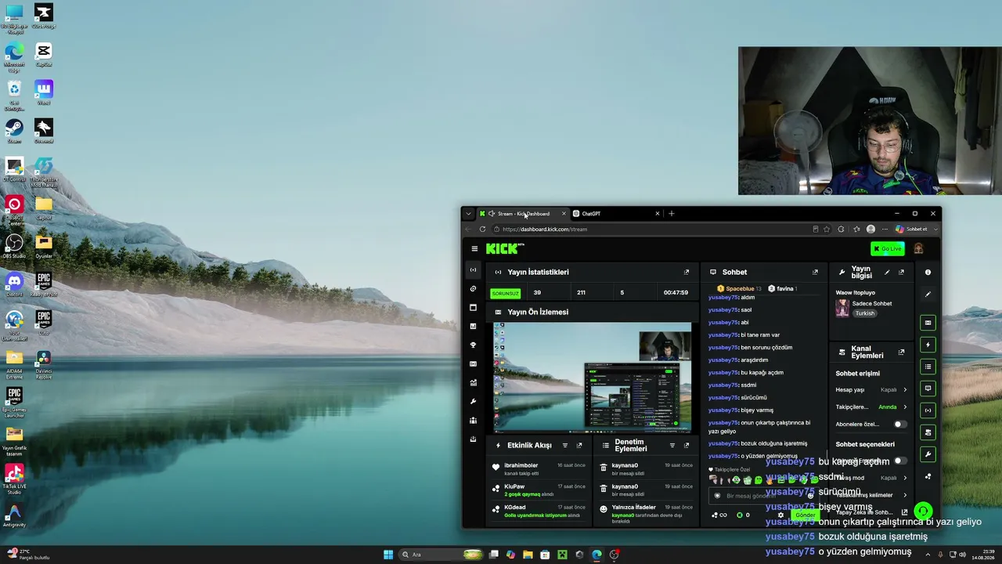
Task: Open the Kick profile avatar menu
Action: coord(918,249)
